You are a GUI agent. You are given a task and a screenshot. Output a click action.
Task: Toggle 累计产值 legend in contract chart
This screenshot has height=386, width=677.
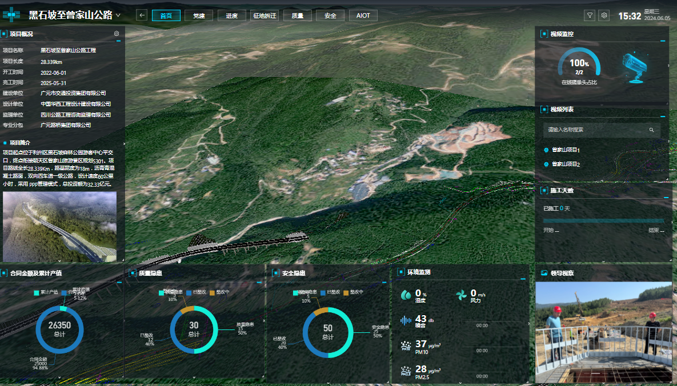(x=47, y=292)
